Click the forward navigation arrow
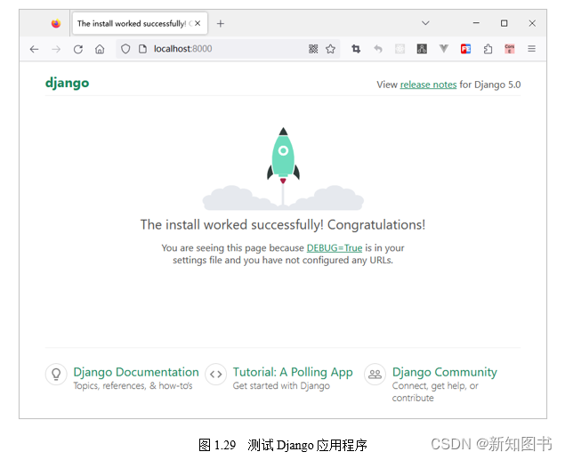565x460 pixels. pos(56,49)
